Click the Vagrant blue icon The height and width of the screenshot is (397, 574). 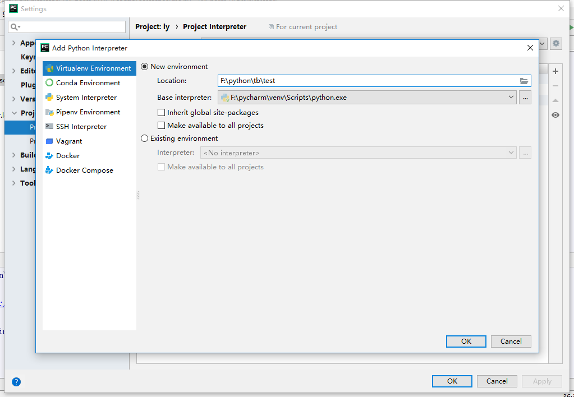(49, 141)
